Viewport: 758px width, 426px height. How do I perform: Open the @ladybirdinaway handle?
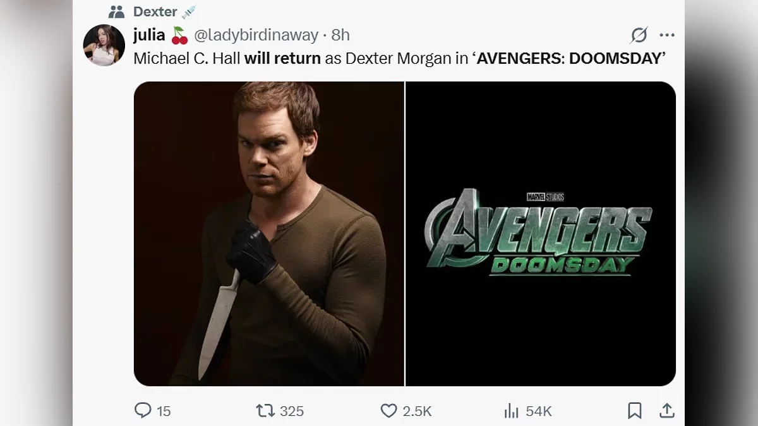click(x=256, y=35)
